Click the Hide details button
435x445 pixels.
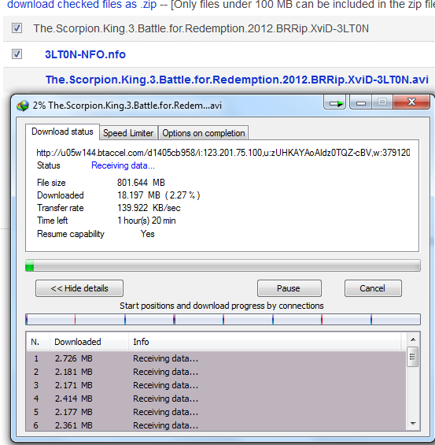point(79,288)
